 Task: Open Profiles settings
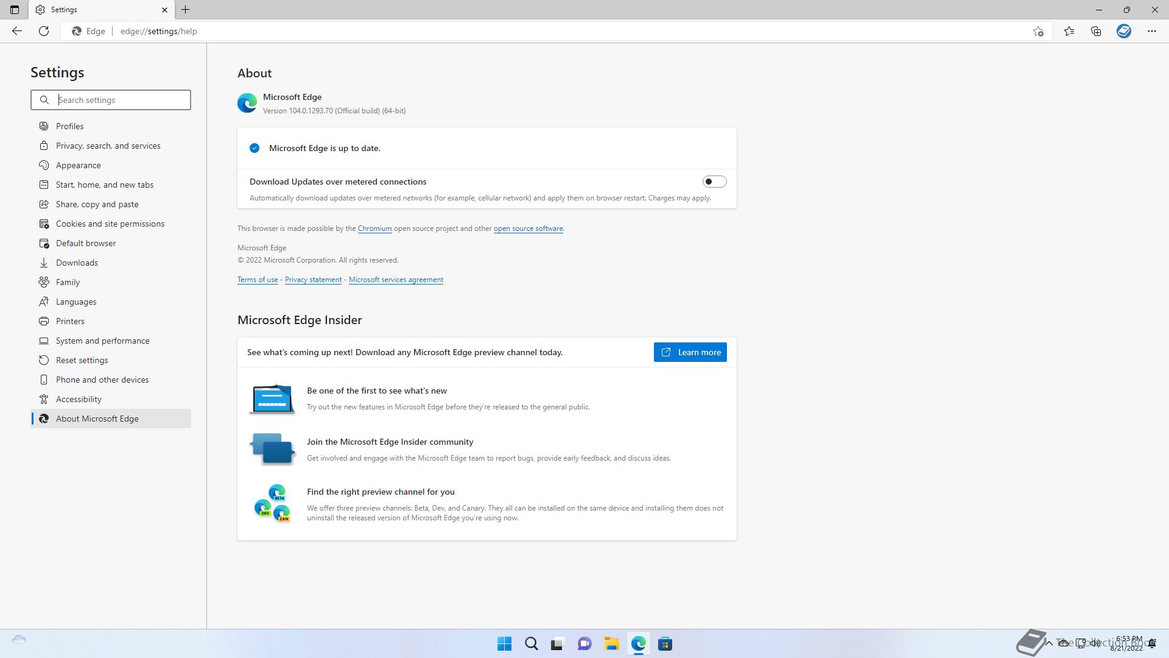point(111,126)
